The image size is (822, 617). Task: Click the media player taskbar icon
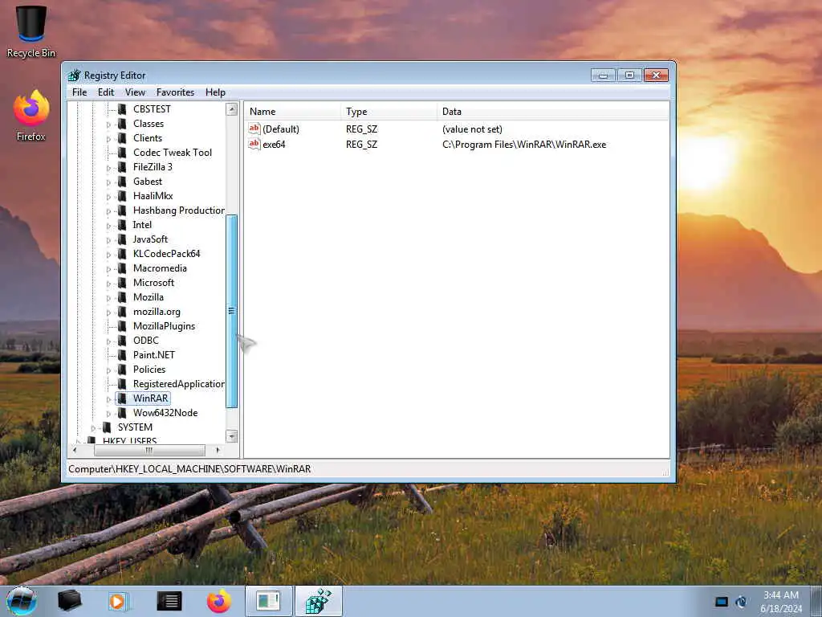119,601
